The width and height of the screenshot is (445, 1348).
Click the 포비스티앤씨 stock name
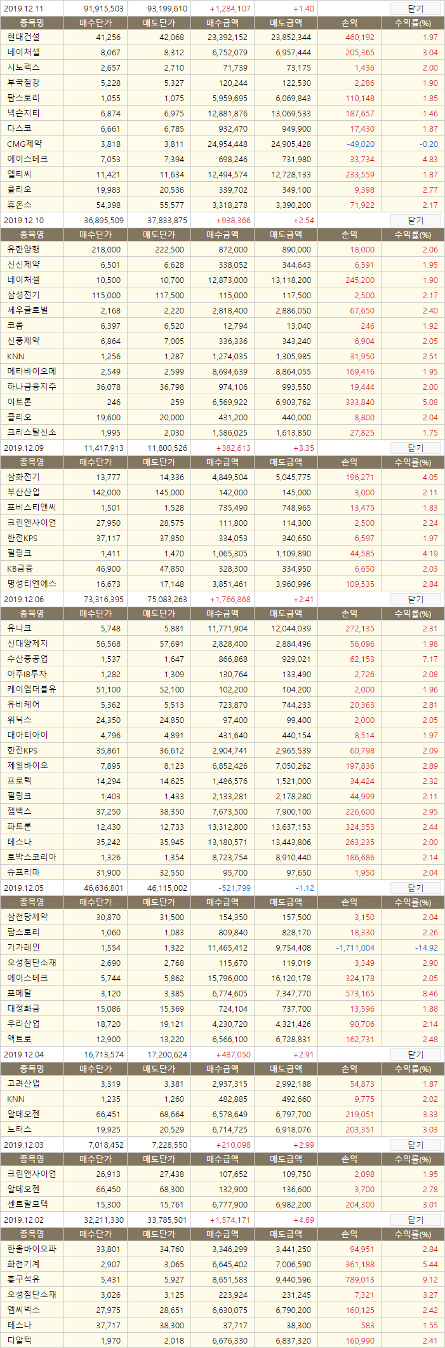point(31,507)
